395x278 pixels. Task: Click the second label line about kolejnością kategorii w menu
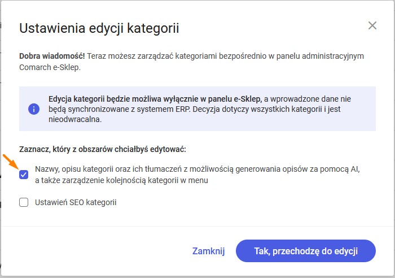(x=121, y=180)
